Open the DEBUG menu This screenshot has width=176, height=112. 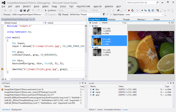pyautogui.click(x=45, y=7)
